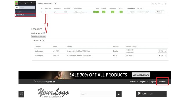This screenshot has width=187, height=106.
Task: Sort customers by Email address column
Action: click(x=78, y=8)
